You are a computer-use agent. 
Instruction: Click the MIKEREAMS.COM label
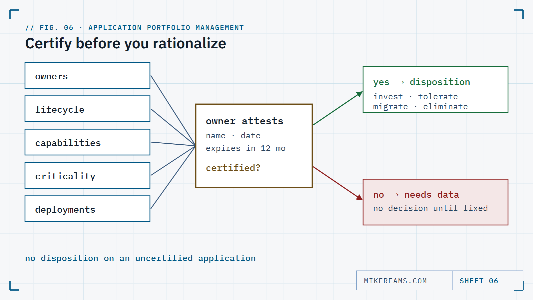click(x=395, y=281)
